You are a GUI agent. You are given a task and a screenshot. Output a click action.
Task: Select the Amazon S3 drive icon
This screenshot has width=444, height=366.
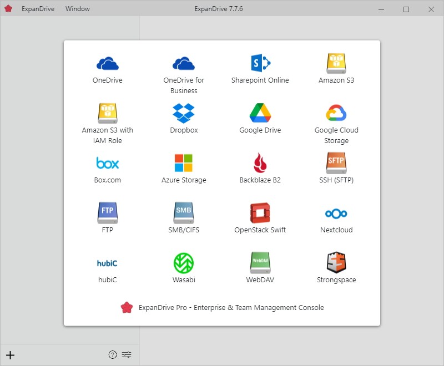point(336,63)
